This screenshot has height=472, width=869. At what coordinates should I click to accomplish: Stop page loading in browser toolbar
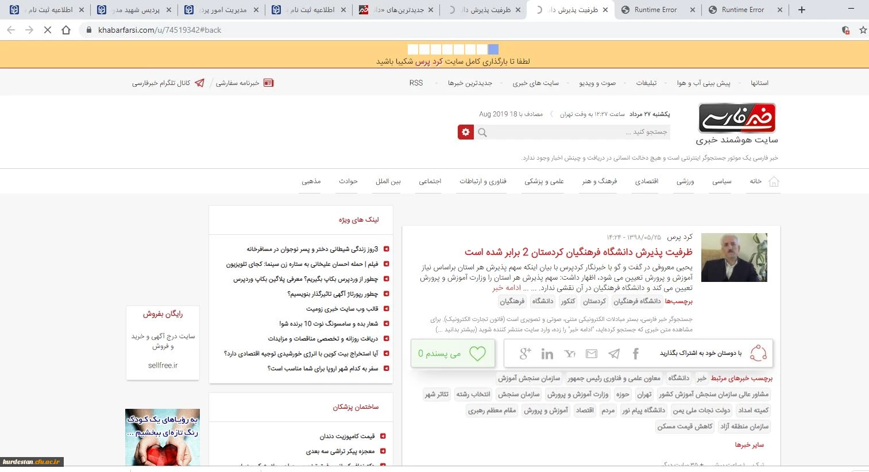pos(48,30)
